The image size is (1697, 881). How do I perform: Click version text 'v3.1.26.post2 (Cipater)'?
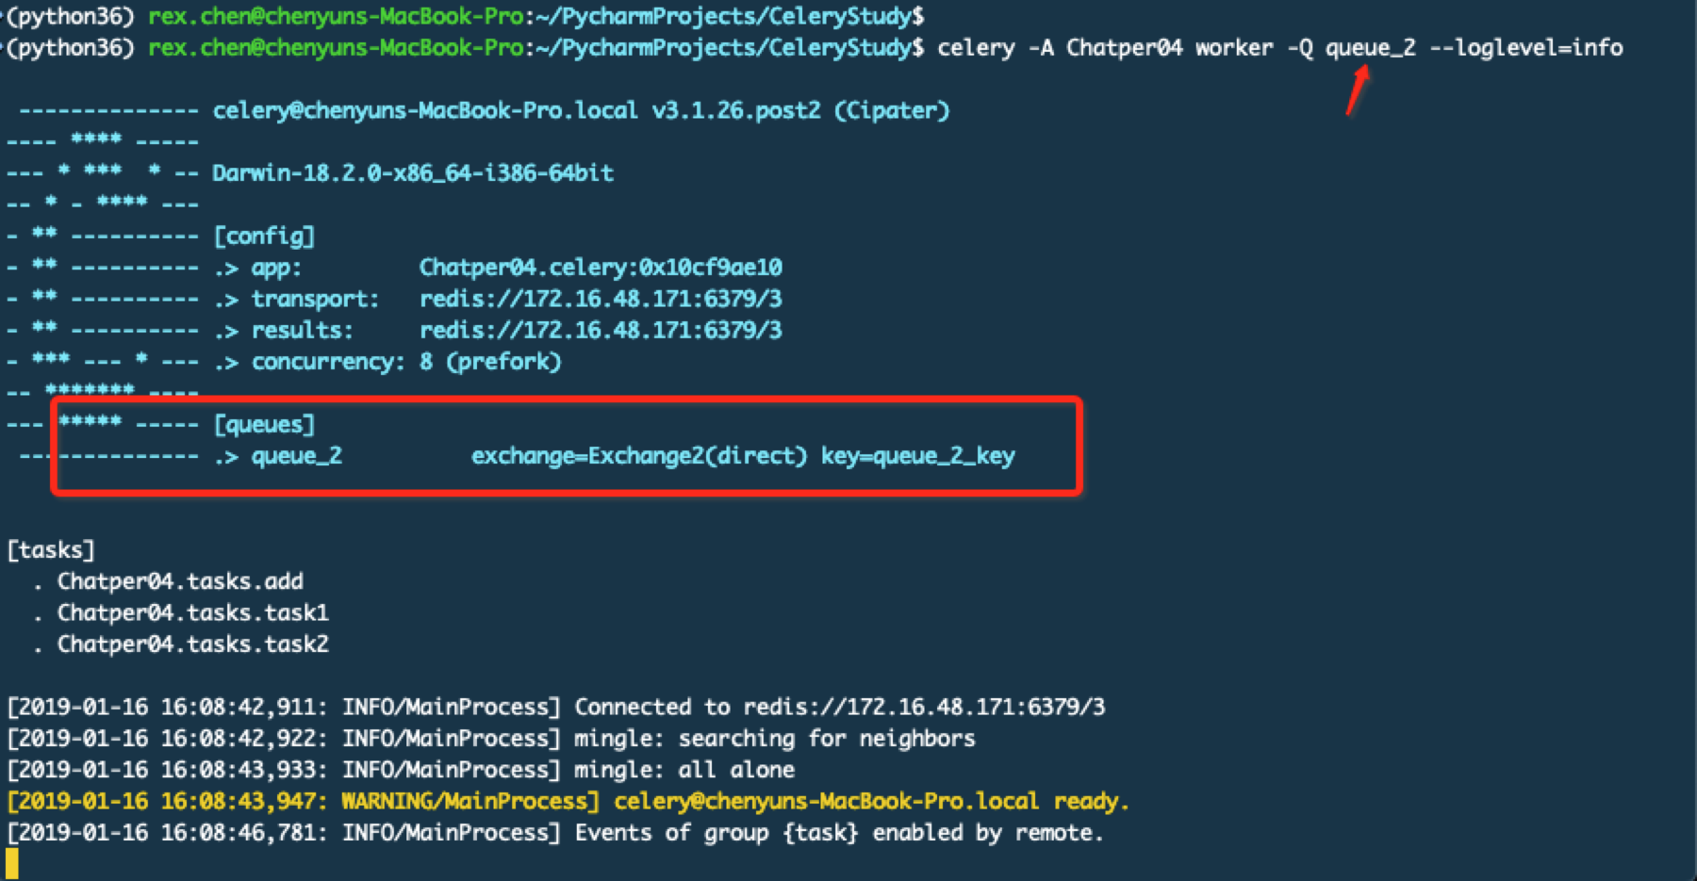(800, 110)
